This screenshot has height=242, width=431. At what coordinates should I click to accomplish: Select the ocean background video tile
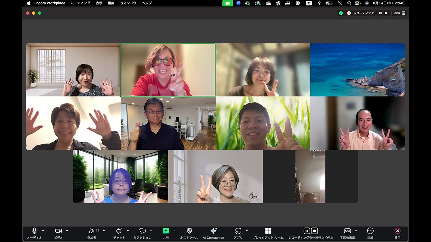tap(358, 70)
